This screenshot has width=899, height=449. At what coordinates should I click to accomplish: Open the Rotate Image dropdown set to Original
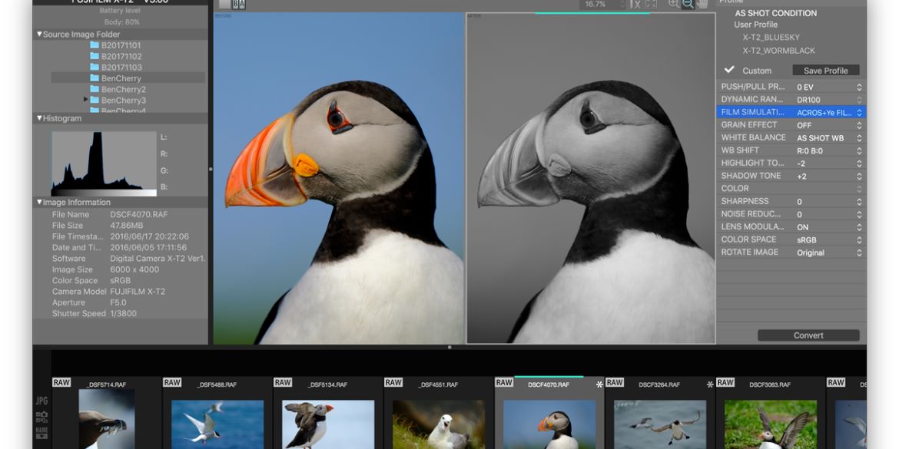tap(829, 253)
